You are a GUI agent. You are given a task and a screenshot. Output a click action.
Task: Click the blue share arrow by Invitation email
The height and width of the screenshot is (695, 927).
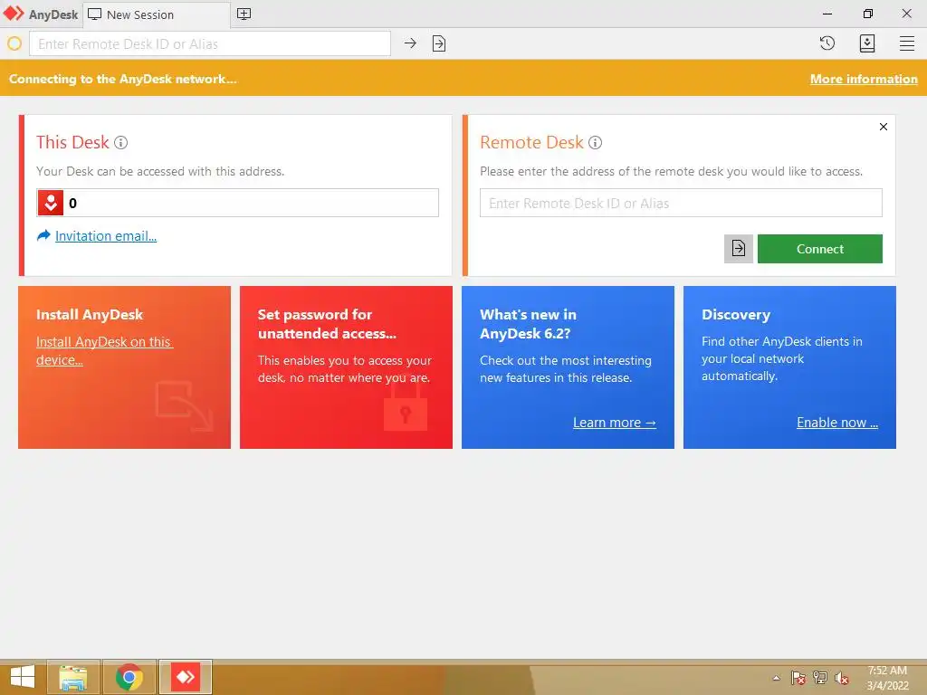(43, 235)
